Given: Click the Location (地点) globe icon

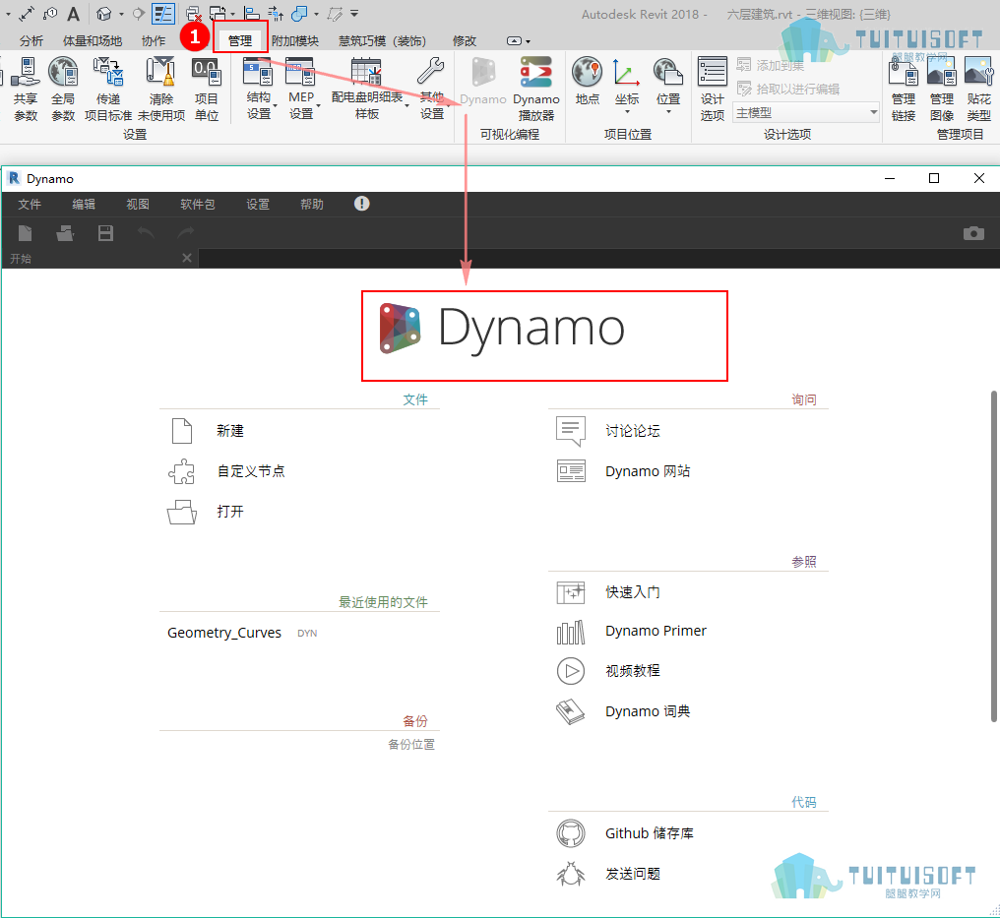Looking at the screenshot, I should tap(587, 72).
